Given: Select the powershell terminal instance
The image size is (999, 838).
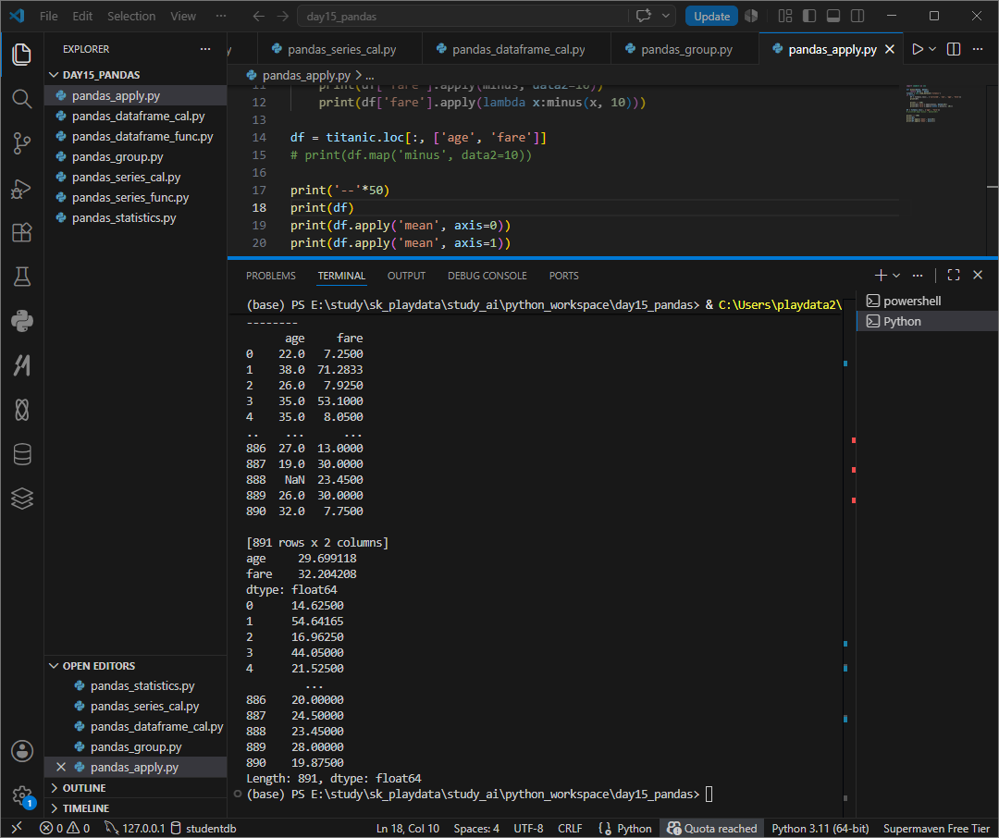Looking at the screenshot, I should [928, 301].
